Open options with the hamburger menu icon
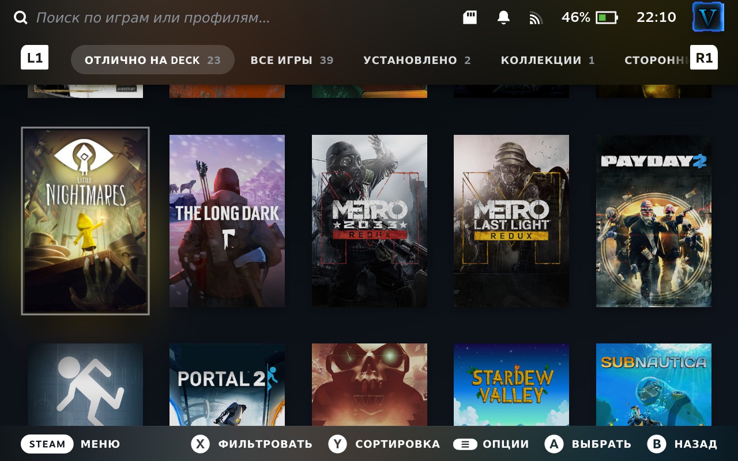The image size is (738, 461). [464, 444]
